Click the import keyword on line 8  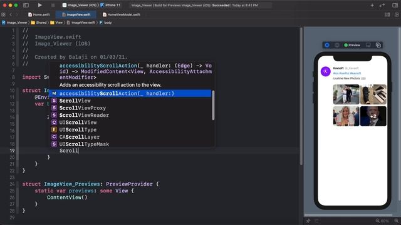[x=31, y=77]
